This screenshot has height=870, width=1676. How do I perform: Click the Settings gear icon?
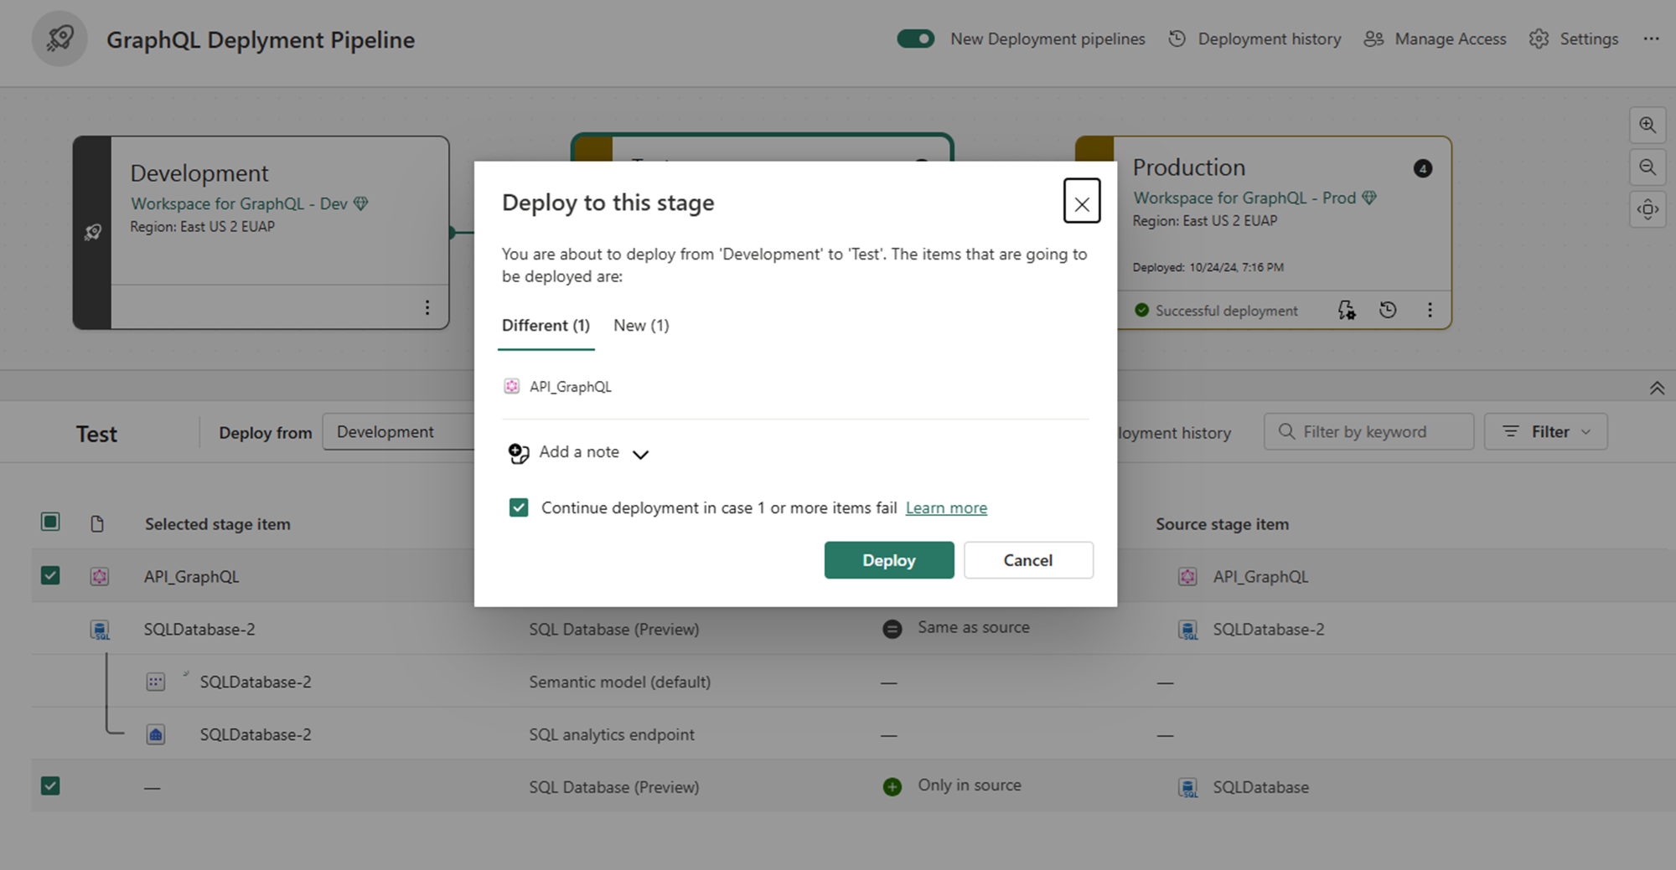[x=1539, y=39]
